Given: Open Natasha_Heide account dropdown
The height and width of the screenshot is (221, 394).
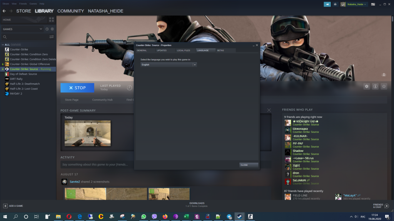Looking at the screenshot, I should click(357, 4).
